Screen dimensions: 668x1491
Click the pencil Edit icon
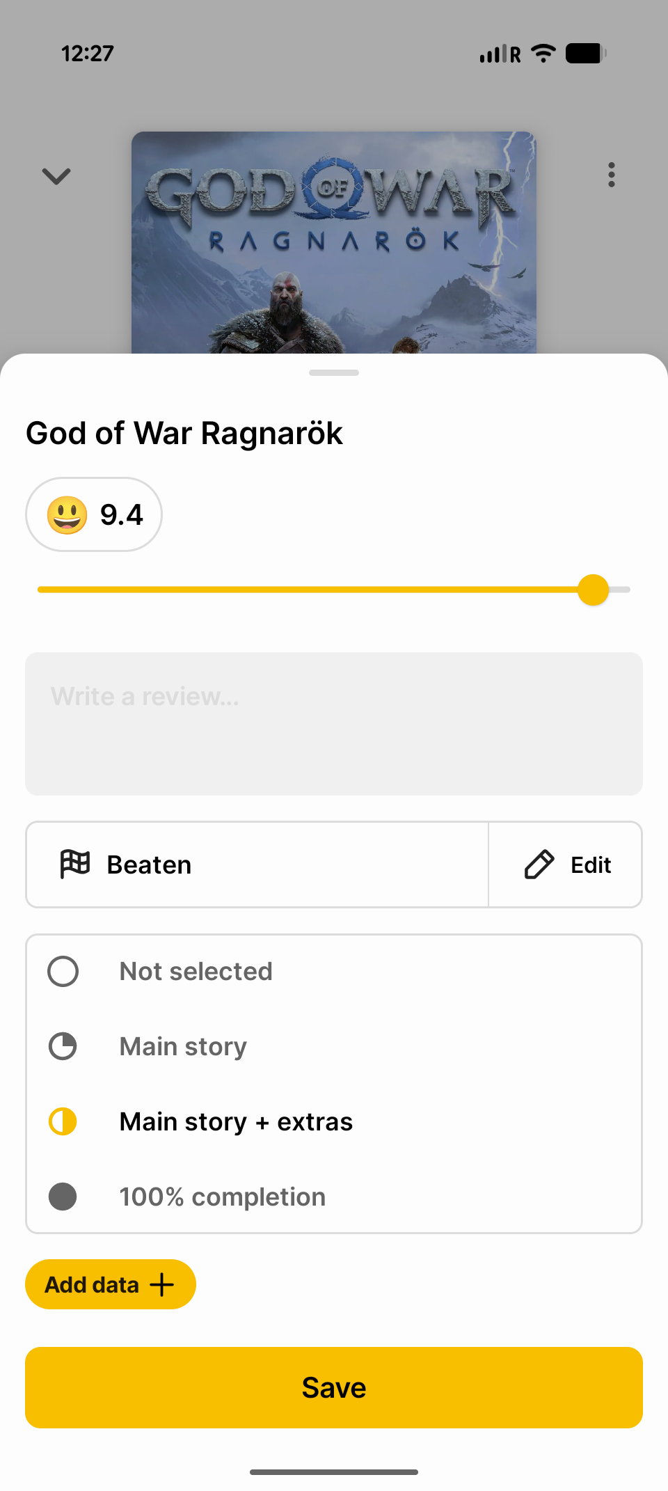[x=539, y=865]
